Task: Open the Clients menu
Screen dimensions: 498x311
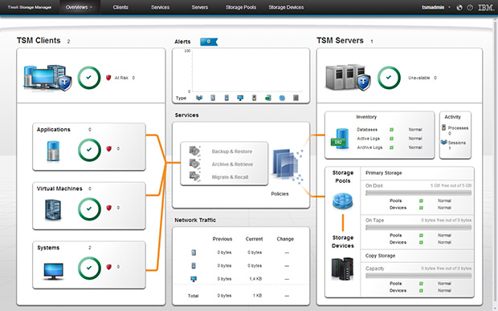Action: click(x=120, y=7)
